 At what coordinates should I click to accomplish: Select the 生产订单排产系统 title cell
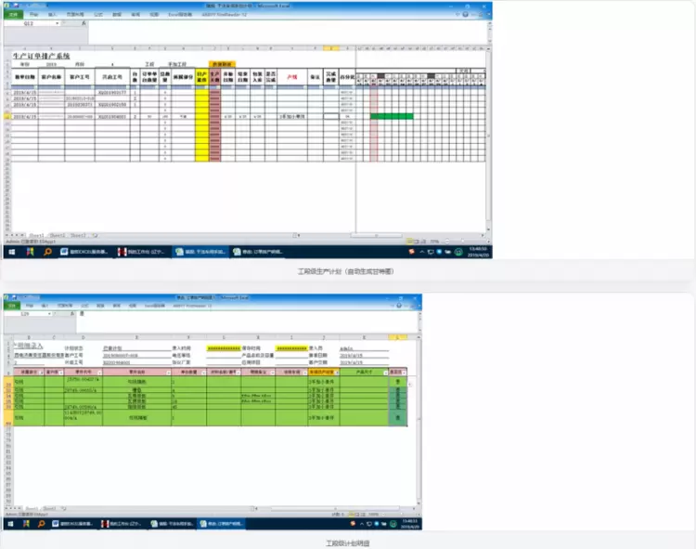tap(41, 56)
